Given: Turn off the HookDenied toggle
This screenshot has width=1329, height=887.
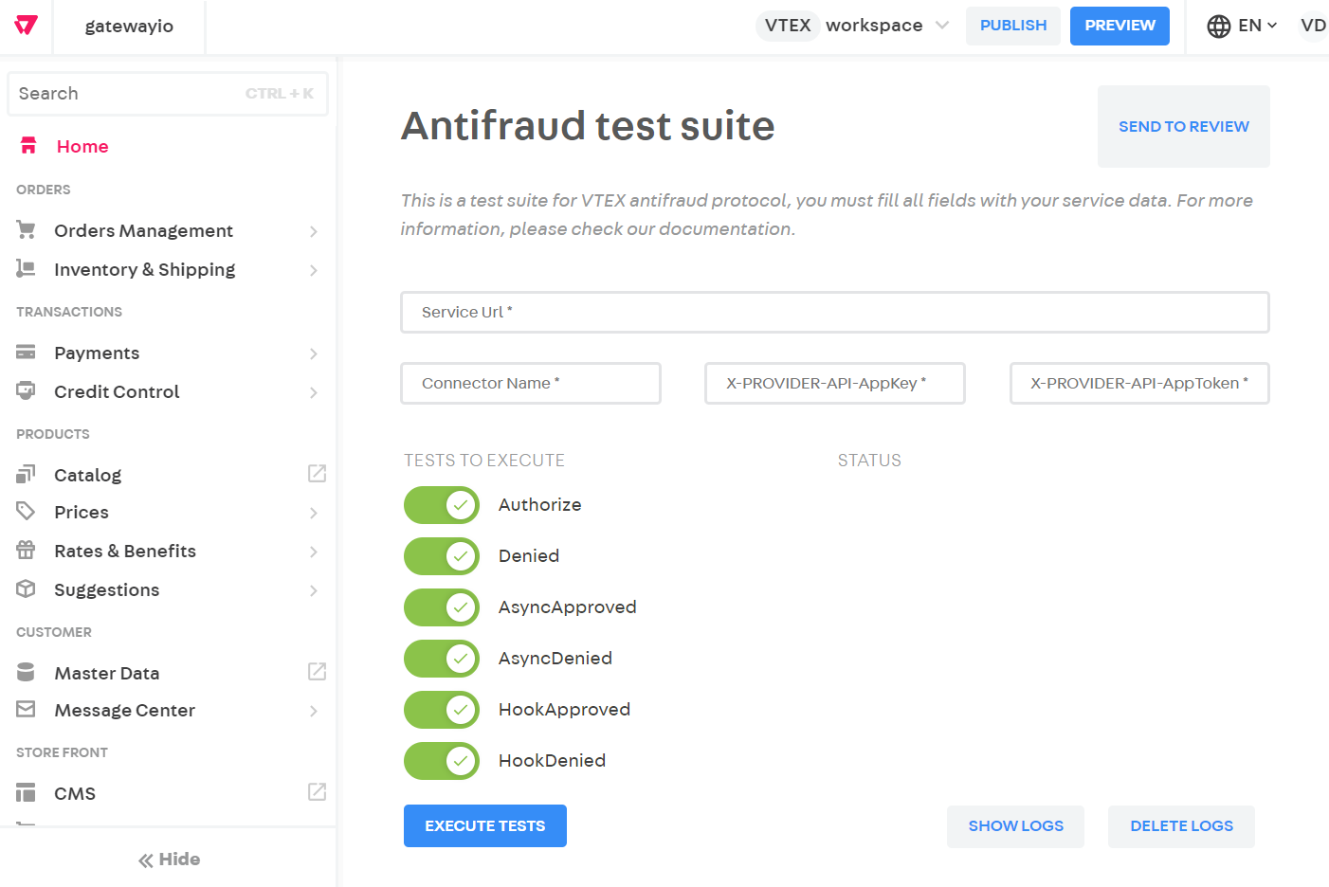Looking at the screenshot, I should coord(441,760).
